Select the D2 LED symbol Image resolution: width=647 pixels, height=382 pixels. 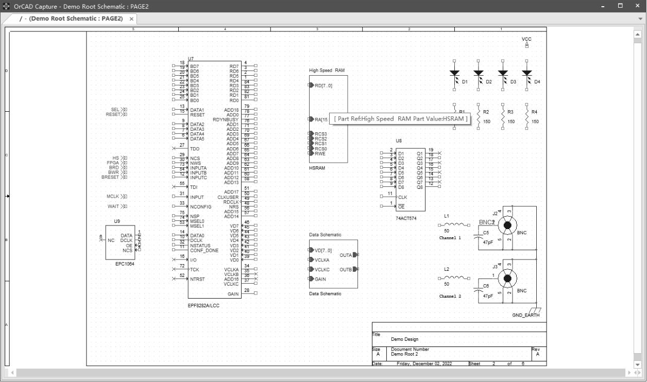click(479, 75)
